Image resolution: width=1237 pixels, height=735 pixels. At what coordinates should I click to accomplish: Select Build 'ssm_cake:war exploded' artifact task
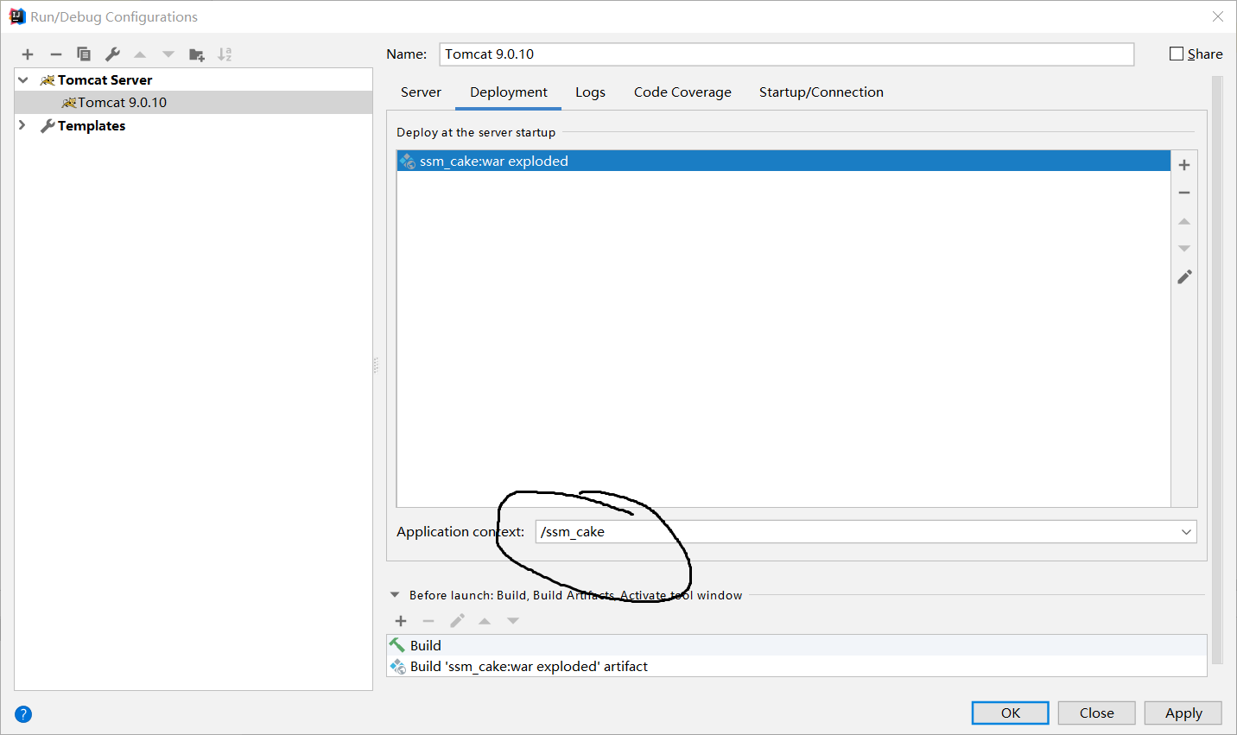pyautogui.click(x=796, y=666)
